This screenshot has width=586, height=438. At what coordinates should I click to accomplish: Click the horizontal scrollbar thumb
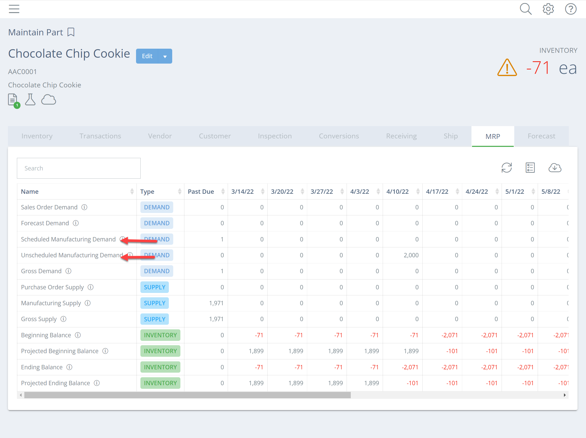[x=187, y=395]
